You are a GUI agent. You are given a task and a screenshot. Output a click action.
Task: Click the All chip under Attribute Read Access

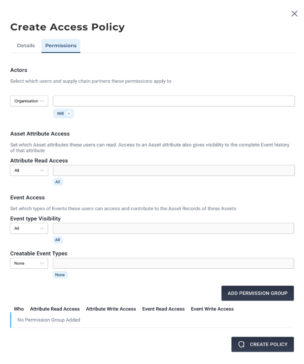pos(58,182)
